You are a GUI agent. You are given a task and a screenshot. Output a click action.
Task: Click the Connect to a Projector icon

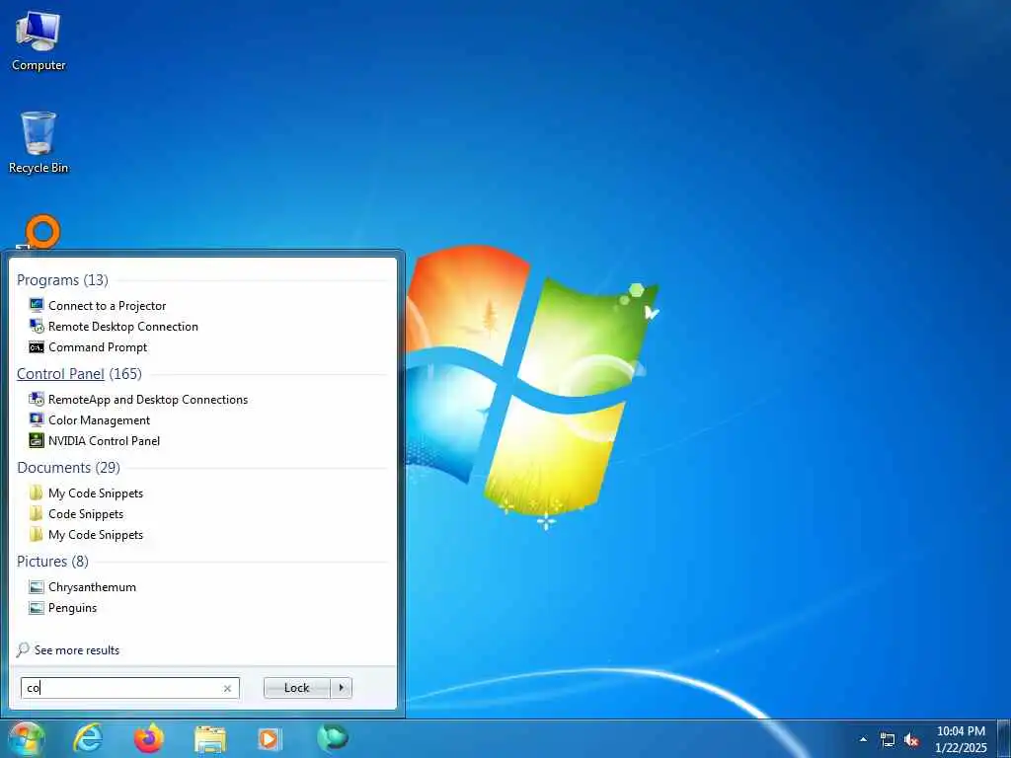pos(37,306)
